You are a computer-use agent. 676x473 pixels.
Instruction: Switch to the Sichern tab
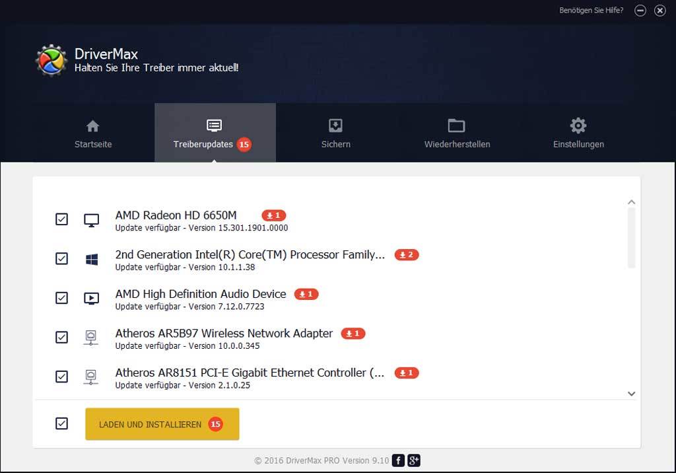coord(336,133)
